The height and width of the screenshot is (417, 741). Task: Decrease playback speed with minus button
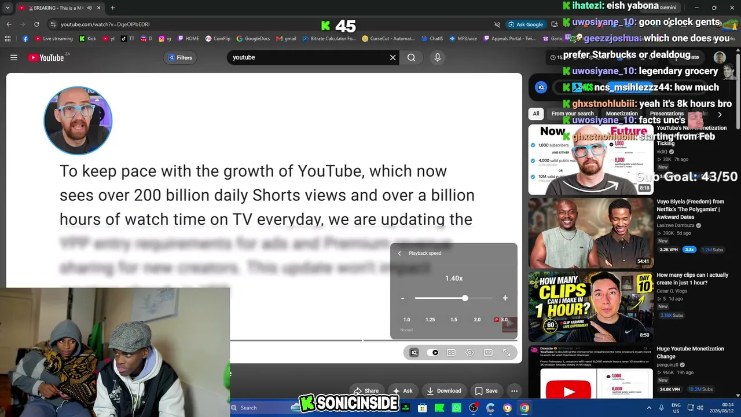point(402,298)
